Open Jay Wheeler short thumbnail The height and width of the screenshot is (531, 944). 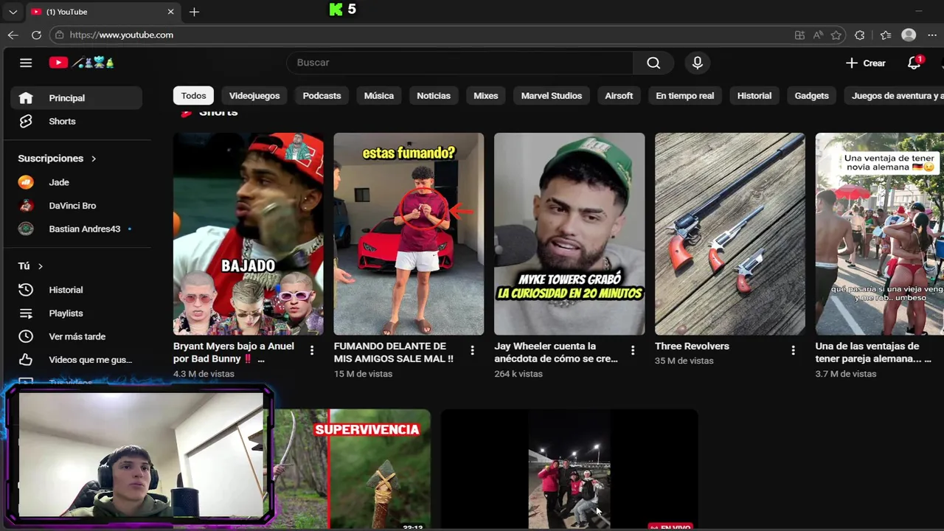click(569, 234)
